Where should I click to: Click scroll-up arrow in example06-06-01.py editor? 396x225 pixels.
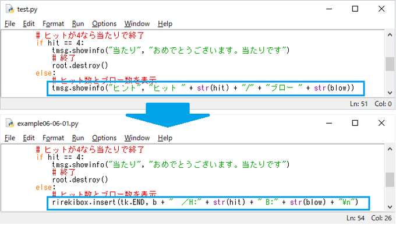(x=390, y=149)
